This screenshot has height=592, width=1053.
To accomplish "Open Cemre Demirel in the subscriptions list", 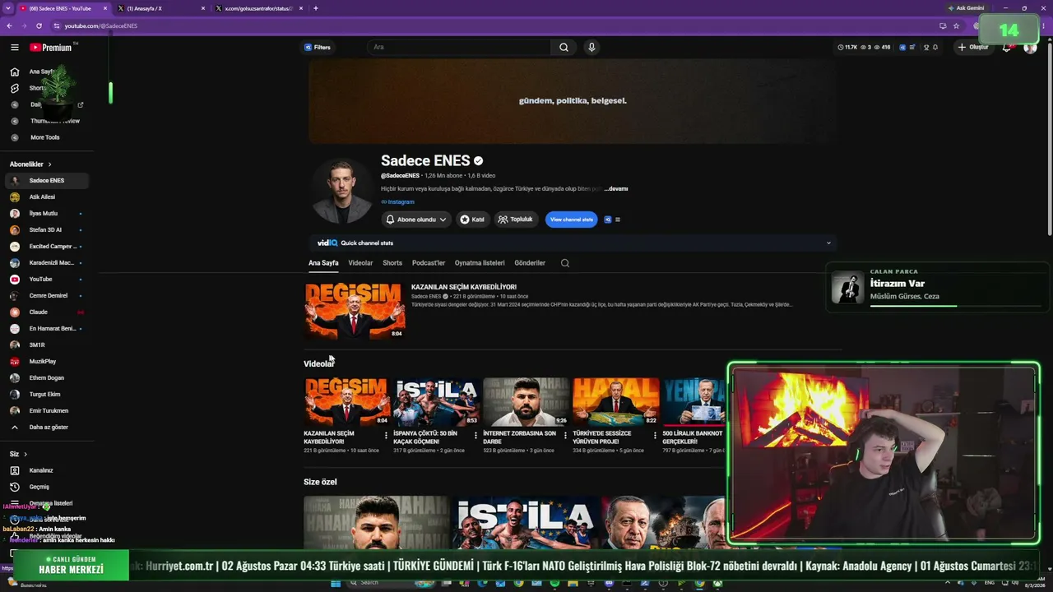I will click(47, 296).
